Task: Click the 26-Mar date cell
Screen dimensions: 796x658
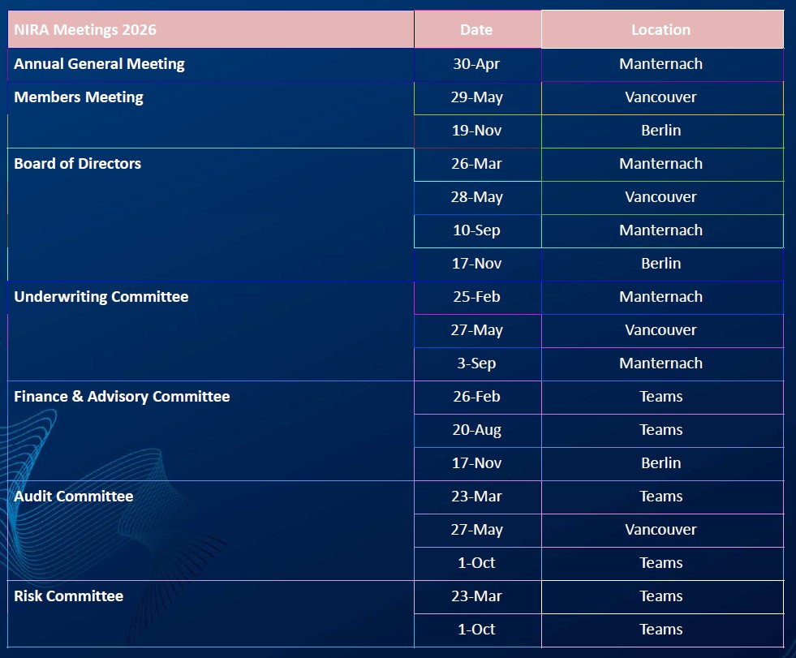Action: 476,164
